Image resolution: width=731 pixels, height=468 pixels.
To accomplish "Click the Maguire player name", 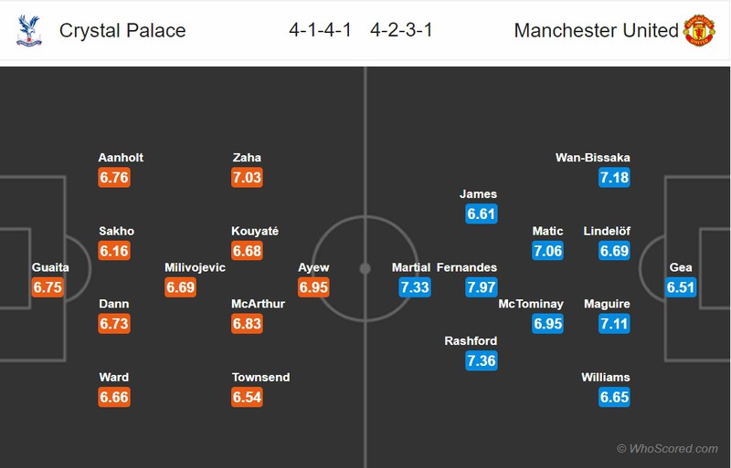I will (607, 304).
